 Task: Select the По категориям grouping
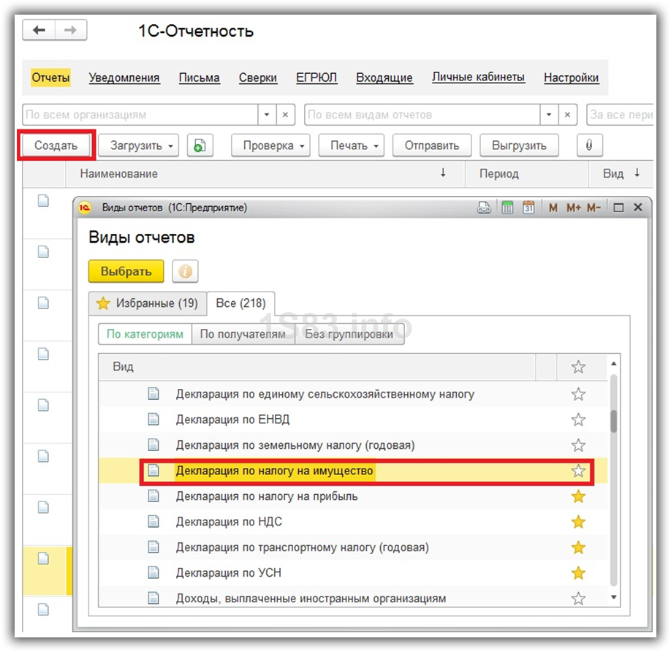coord(145,334)
